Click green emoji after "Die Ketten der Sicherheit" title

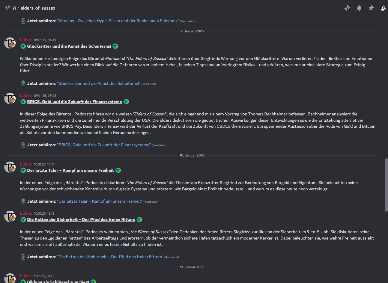[x=139, y=219]
